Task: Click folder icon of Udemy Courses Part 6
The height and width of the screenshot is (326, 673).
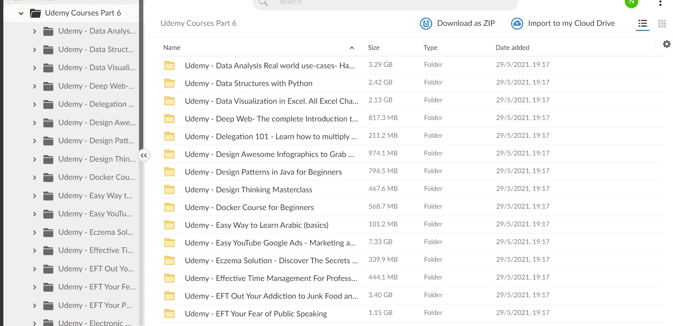Action: pos(36,13)
